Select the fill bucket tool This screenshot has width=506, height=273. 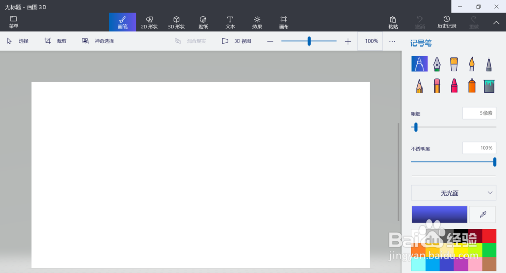pyautogui.click(x=489, y=86)
